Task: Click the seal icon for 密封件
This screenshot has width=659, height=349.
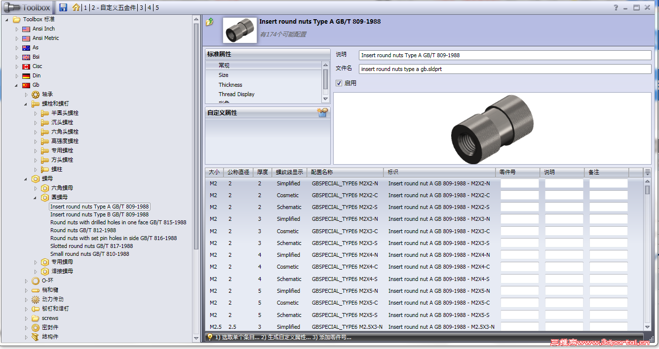Action: 36,327
